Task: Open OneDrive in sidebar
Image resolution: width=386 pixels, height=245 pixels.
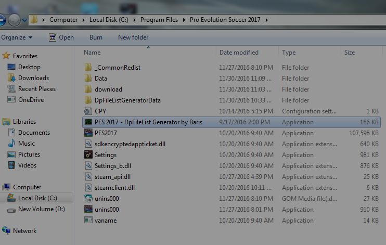Action: coord(31,100)
